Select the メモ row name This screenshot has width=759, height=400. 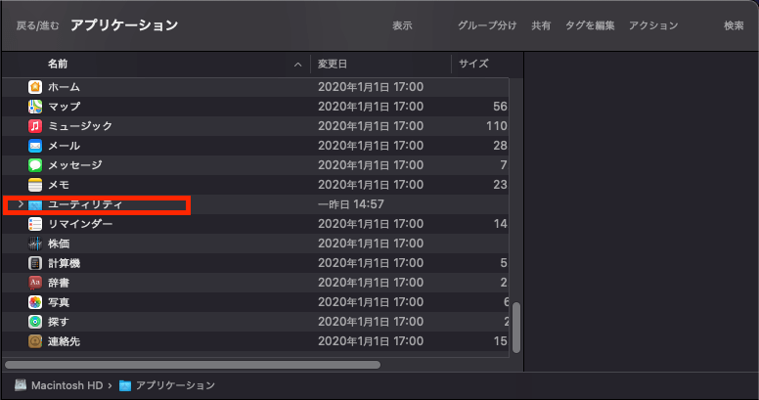59,185
